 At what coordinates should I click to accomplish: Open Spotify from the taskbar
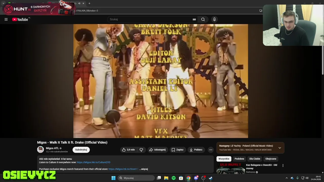tap(174, 178)
